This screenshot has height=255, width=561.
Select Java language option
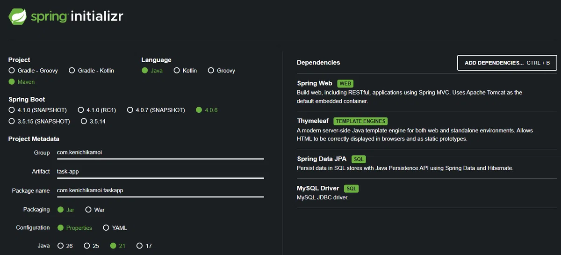click(152, 71)
